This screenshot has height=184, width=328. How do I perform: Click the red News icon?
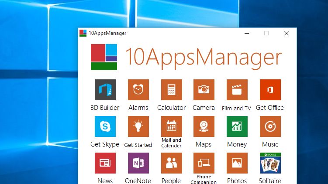pyautogui.click(x=105, y=163)
